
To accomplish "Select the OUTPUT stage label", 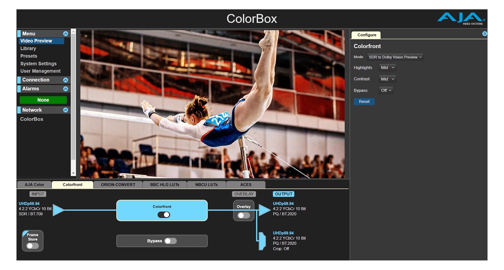I will point(283,194).
